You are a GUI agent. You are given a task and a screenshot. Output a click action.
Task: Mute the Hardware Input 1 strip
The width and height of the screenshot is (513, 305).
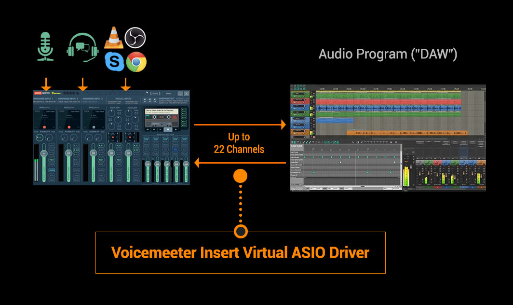click(52, 180)
